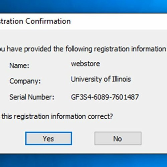Image resolution: width=167 pixels, height=167 pixels.
Task: Click the blue desktop area below the dialog
Action: [83, 161]
